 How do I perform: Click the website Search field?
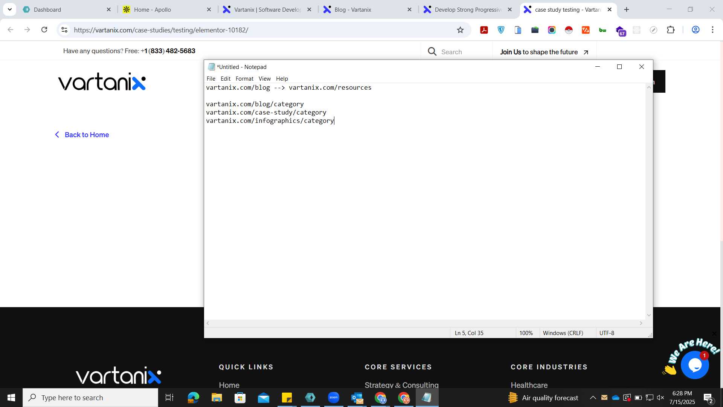click(x=456, y=52)
